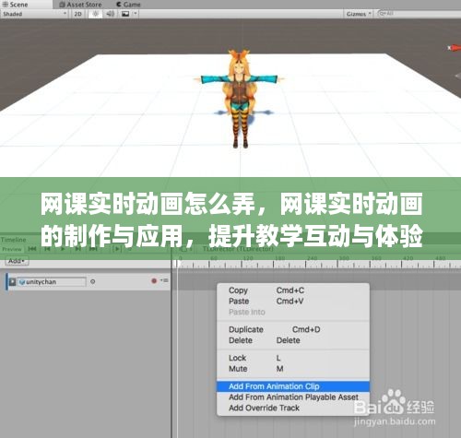Click the unitychan track record button
Image resolution: width=461 pixels, height=438 pixels.
(154, 280)
